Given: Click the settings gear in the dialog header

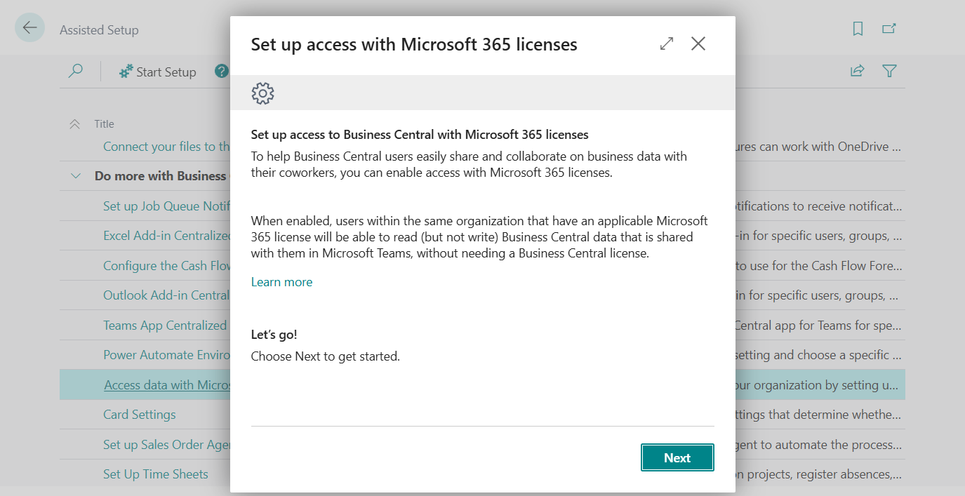Looking at the screenshot, I should pyautogui.click(x=262, y=93).
